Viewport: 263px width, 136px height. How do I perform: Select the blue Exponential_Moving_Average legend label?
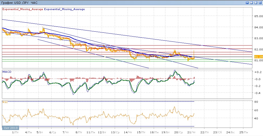pyautogui.click(x=64, y=9)
